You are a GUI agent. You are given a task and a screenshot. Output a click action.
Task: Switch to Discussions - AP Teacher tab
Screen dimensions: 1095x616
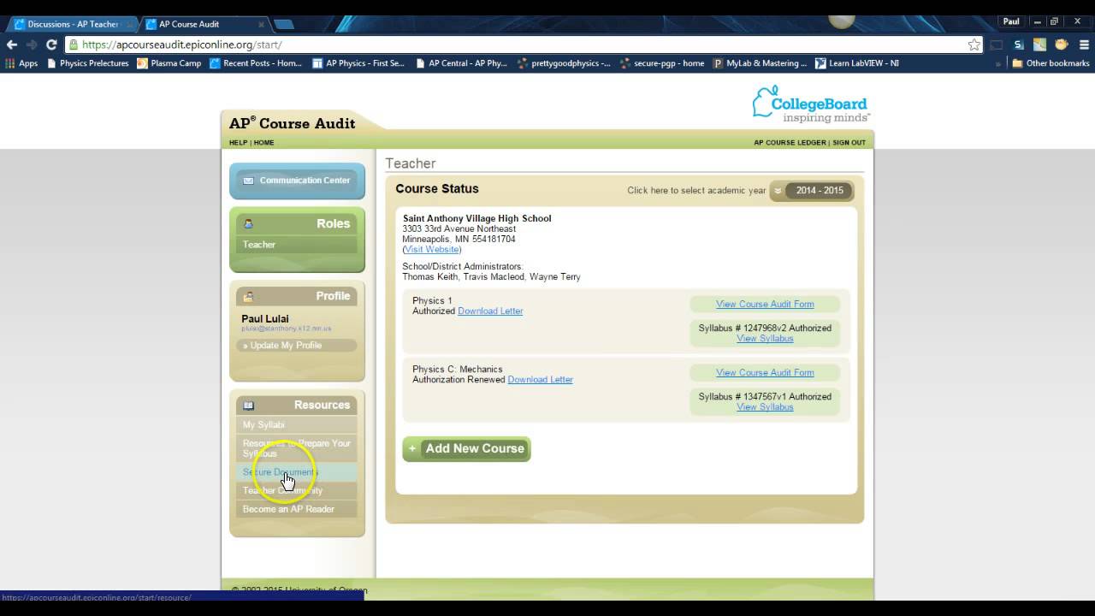click(x=72, y=24)
